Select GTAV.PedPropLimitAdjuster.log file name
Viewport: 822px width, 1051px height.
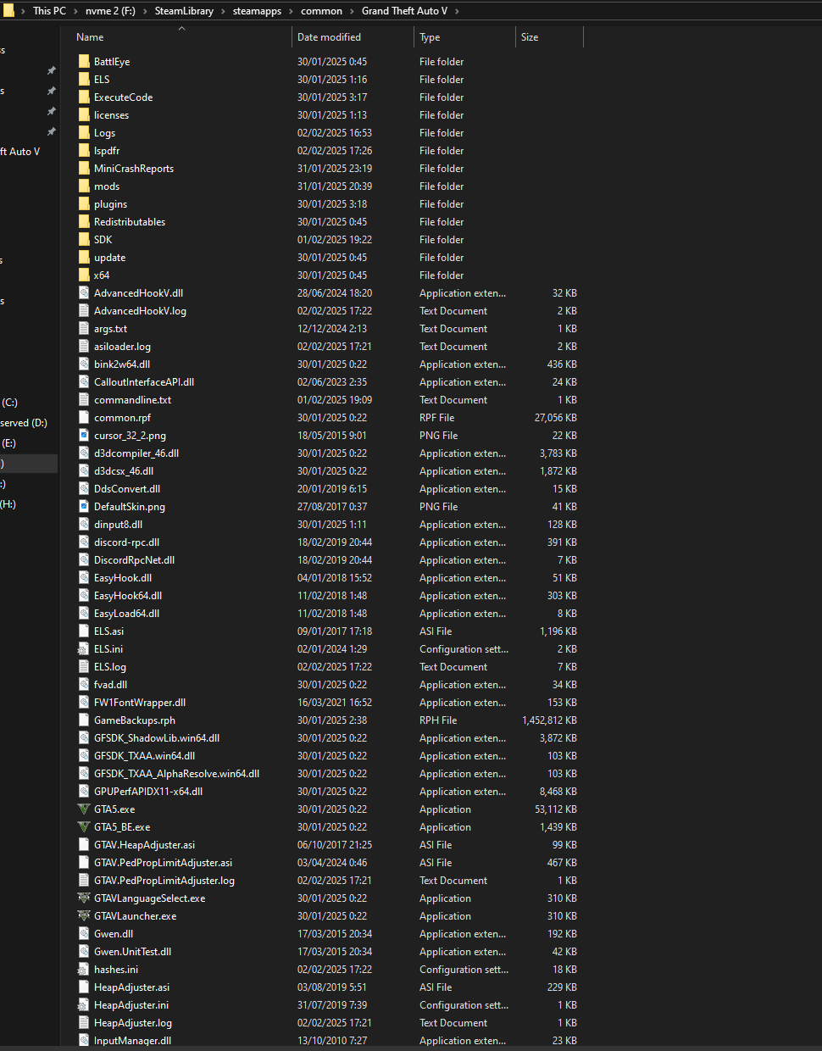coord(164,881)
